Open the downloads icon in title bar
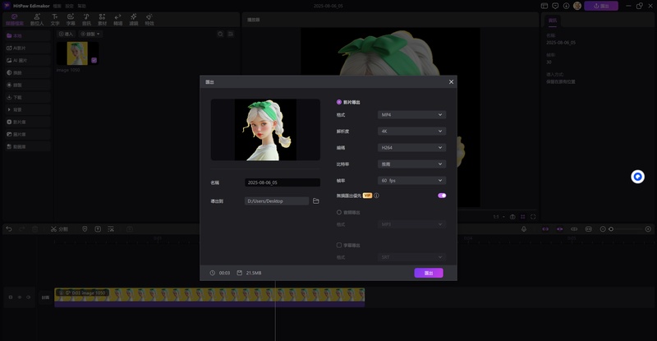This screenshot has width=657, height=341. point(566,6)
